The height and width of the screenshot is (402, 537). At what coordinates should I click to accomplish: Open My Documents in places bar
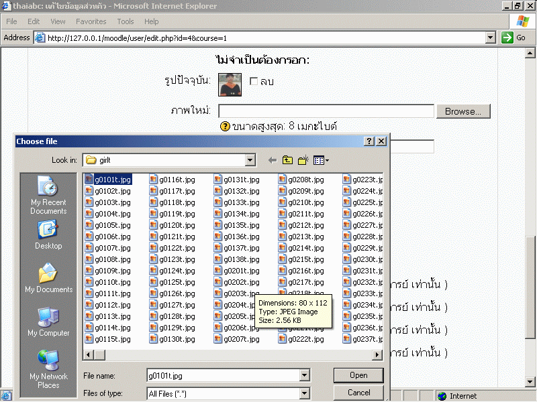pos(48,279)
